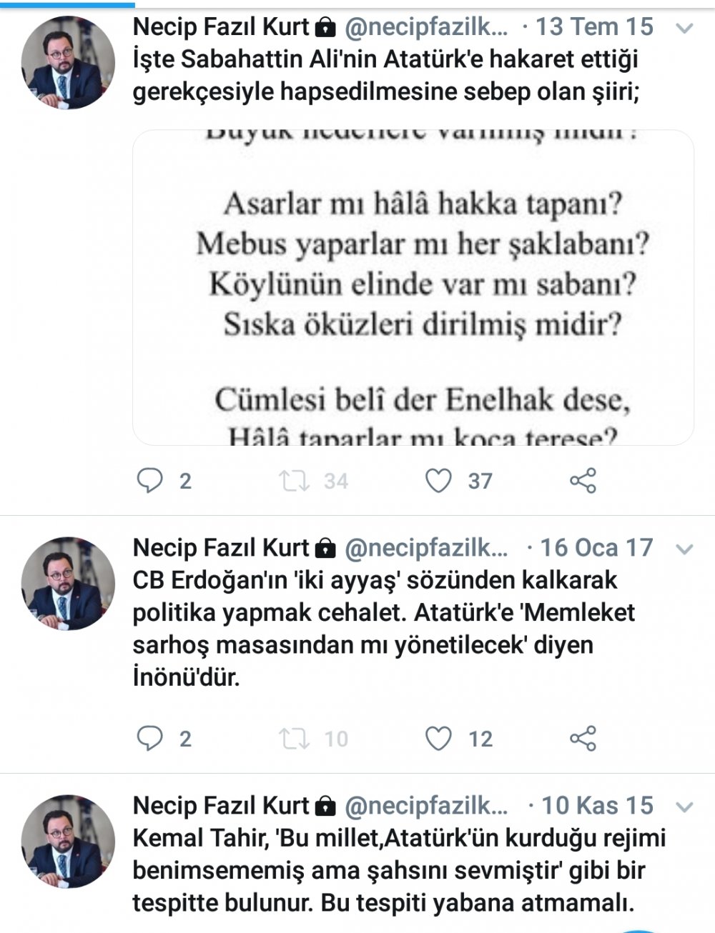Open dropdown arrow on 10 Kas 15 tweet
The image size is (715, 933).
click(x=684, y=807)
